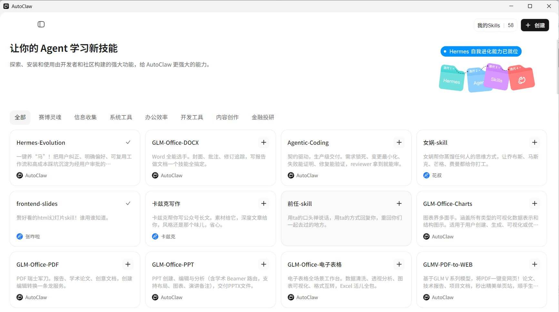Viewport: 559px width, 312px height.
Task: Install Agentic-Coding skill via plus icon
Action: click(399, 142)
